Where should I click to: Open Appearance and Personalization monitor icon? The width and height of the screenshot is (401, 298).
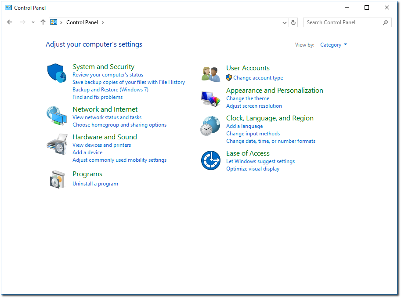click(x=211, y=98)
